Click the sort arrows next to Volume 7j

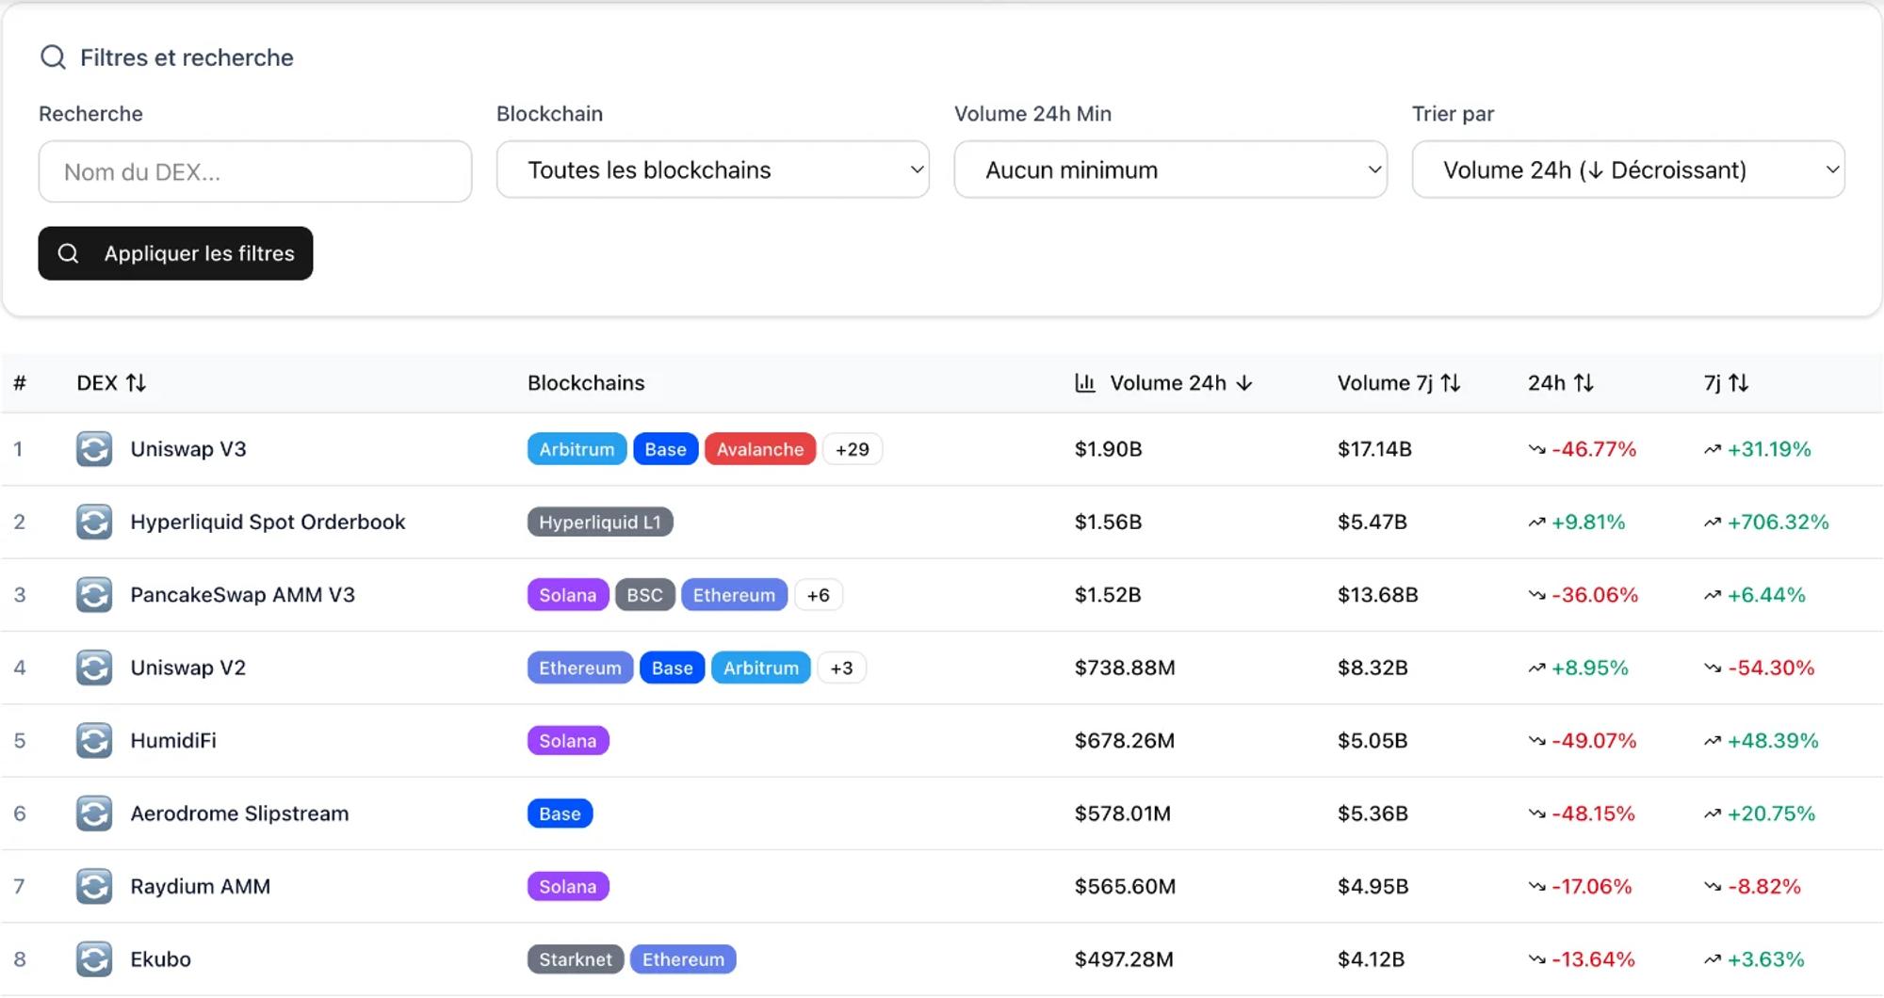pyautogui.click(x=1451, y=383)
